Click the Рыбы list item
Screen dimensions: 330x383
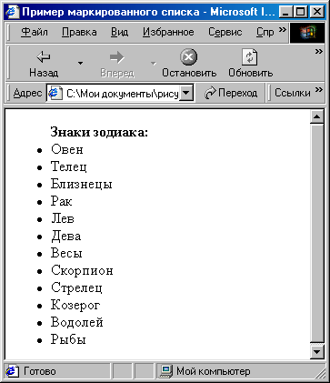pos(68,339)
